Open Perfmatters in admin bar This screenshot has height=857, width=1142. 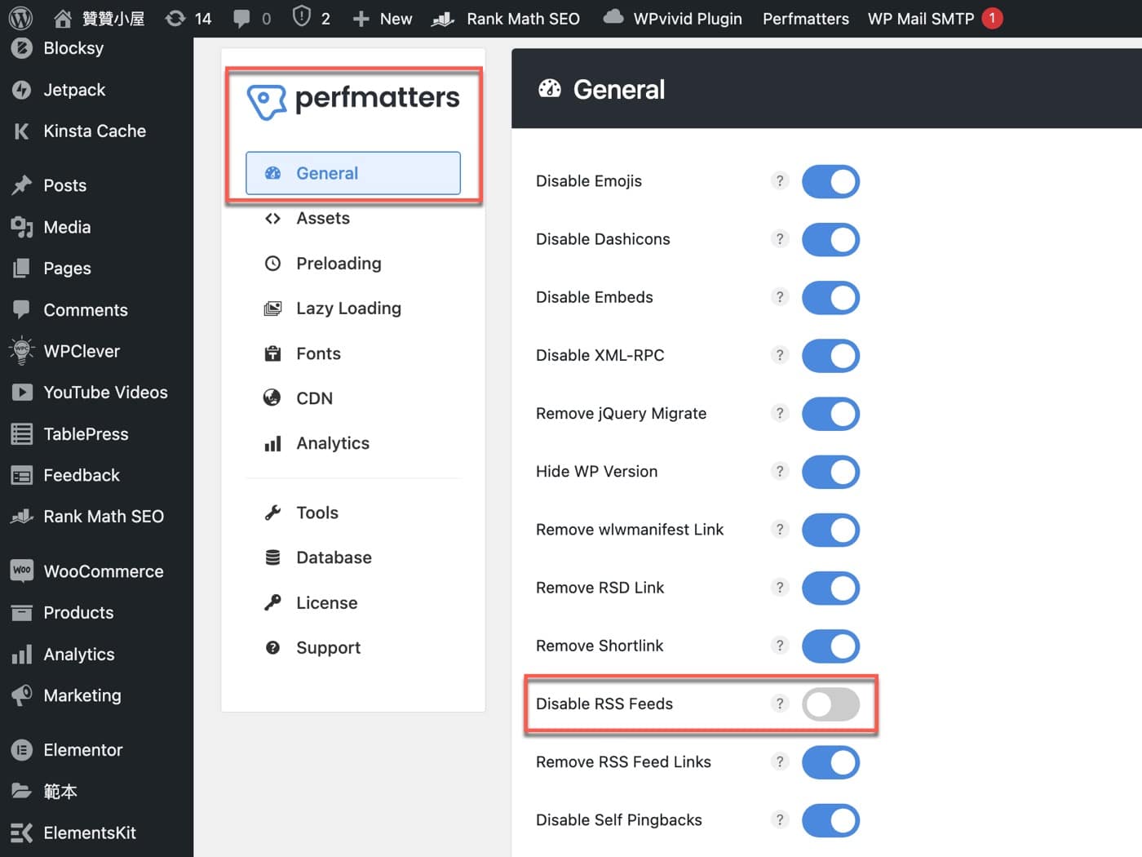click(x=806, y=18)
